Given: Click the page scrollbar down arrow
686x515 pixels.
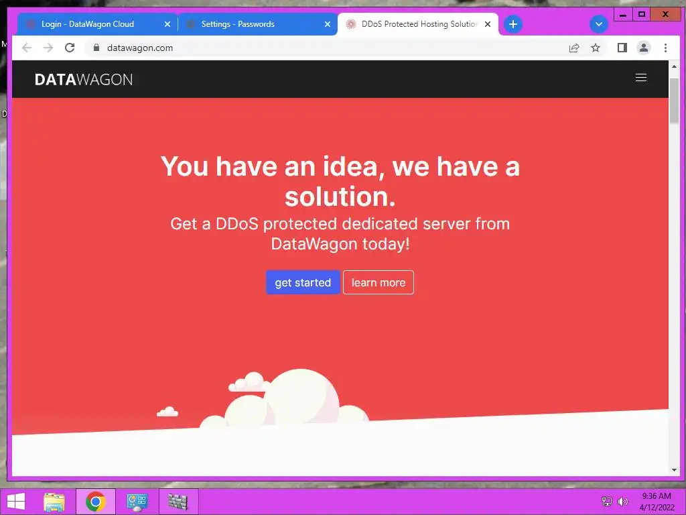Looking at the screenshot, I should tap(674, 470).
